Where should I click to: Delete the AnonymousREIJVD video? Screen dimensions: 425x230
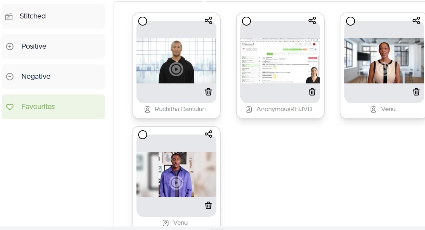coord(312,92)
